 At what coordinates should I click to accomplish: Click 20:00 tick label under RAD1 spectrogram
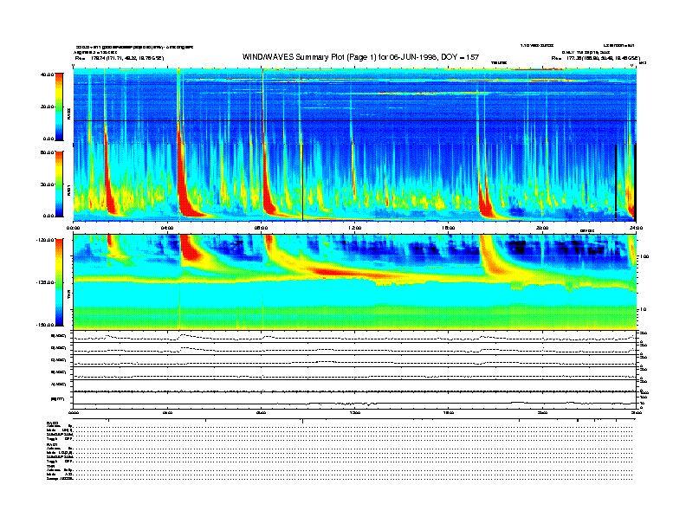tap(542, 228)
